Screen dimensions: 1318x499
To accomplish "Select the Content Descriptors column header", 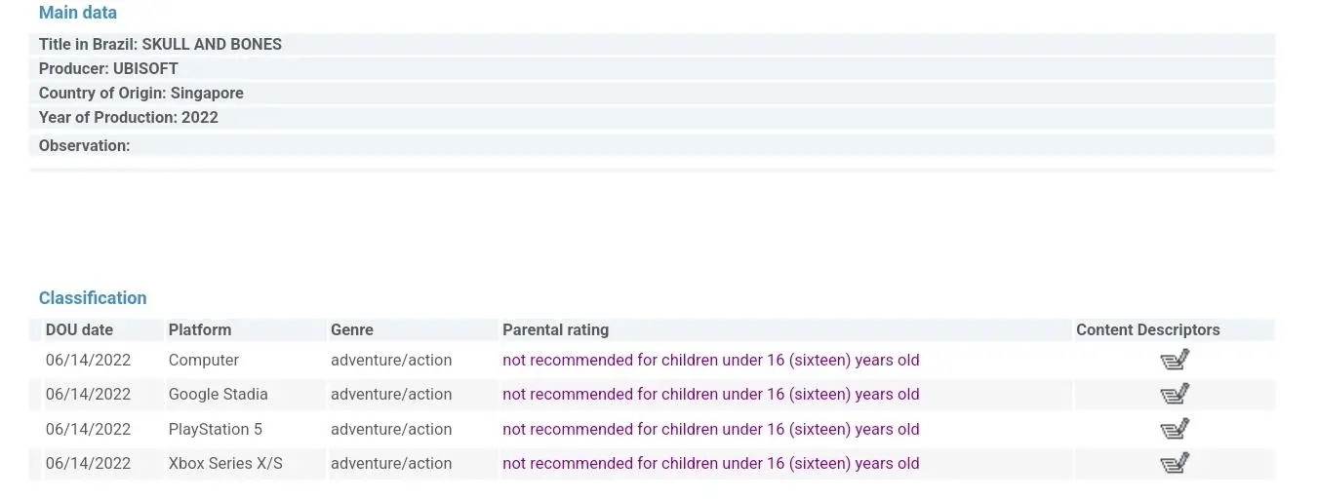I will pos(1147,329).
